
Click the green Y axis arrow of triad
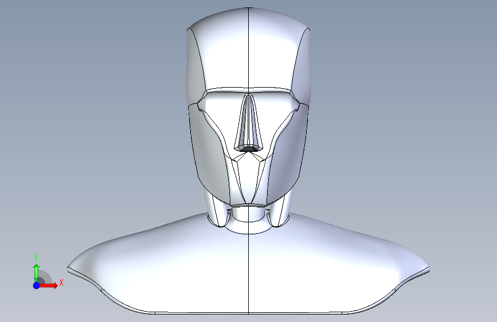(37, 273)
